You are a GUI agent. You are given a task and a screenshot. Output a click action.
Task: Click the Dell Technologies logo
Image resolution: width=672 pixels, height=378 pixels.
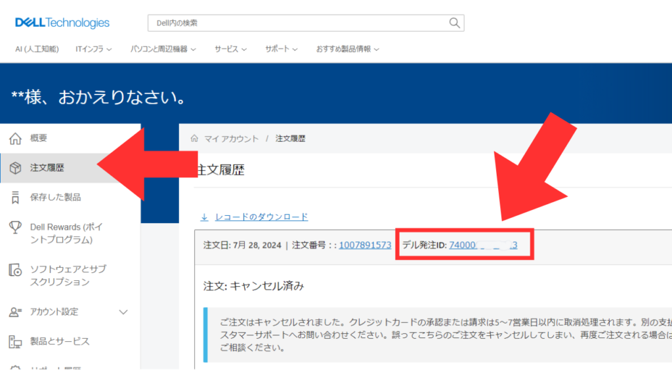tap(62, 23)
